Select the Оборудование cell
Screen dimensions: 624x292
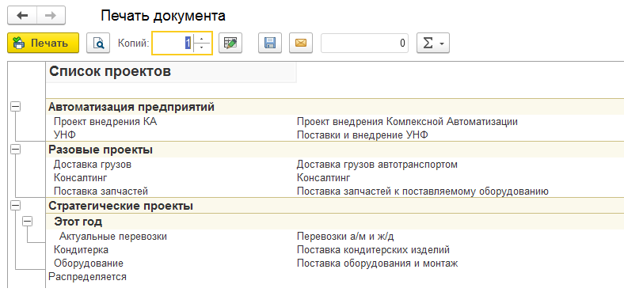coord(89,263)
